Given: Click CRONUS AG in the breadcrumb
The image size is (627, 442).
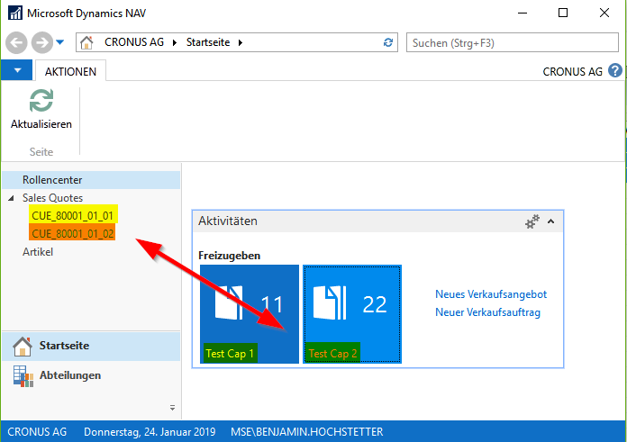Looking at the screenshot, I should pos(134,42).
